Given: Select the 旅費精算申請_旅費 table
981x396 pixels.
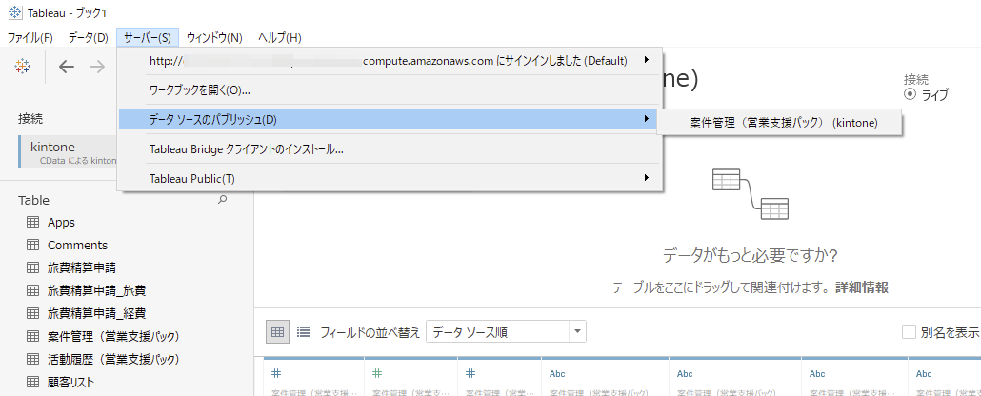Looking at the screenshot, I should point(97,290).
